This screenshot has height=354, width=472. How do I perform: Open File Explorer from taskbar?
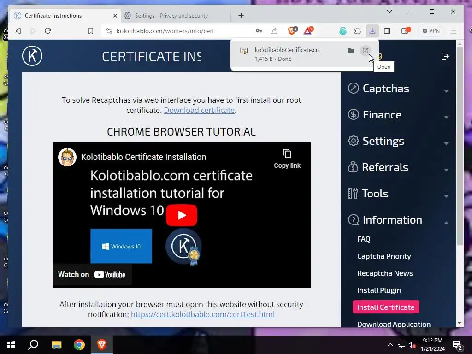(x=56, y=345)
